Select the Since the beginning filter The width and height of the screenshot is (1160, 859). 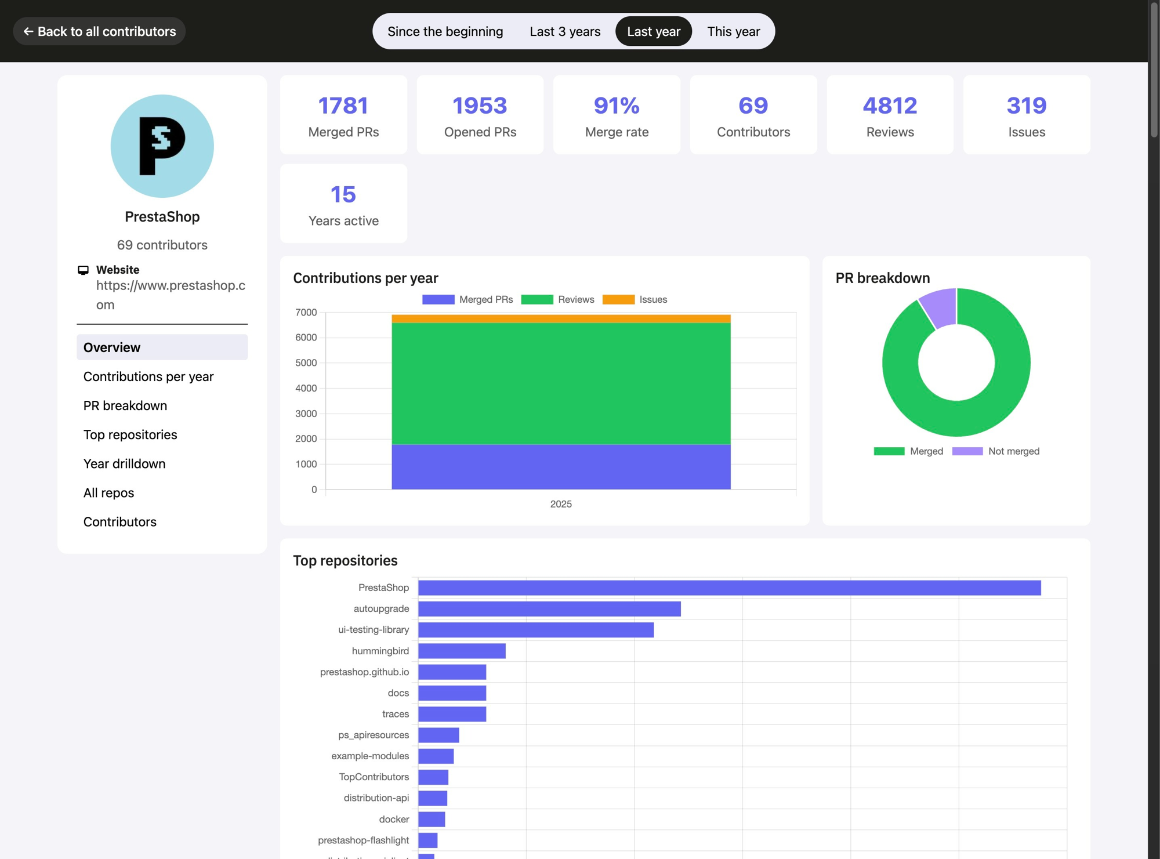[445, 31]
